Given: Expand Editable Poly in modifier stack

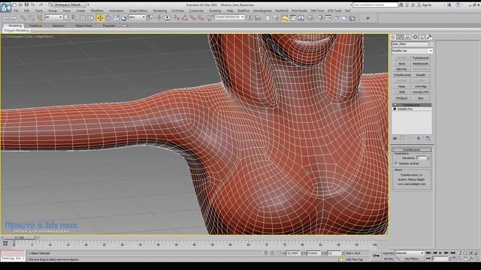Looking at the screenshot, I should (395, 109).
